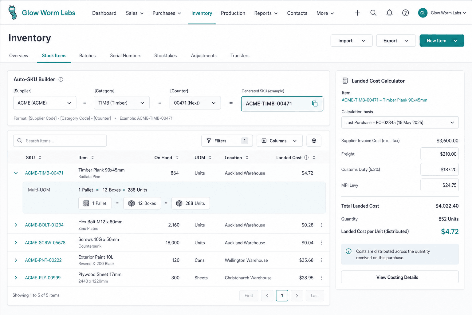Sort by On Hand column arrows
The image size is (472, 315).
click(x=177, y=157)
